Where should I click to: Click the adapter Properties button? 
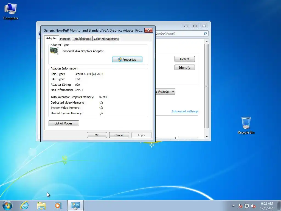[x=127, y=60]
